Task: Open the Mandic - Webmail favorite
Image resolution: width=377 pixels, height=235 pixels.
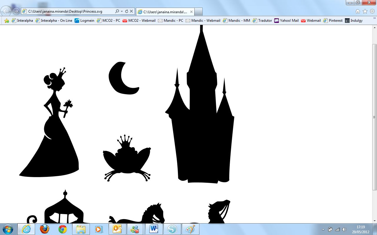Action: tap(203, 21)
